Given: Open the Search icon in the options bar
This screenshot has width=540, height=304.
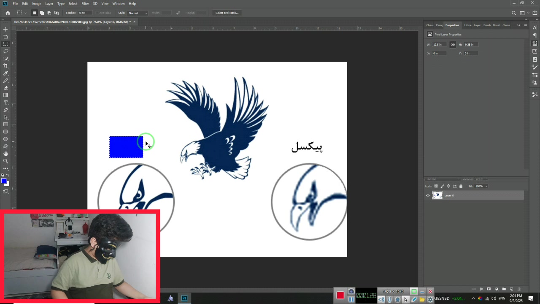Looking at the screenshot, I should click(x=513, y=13).
